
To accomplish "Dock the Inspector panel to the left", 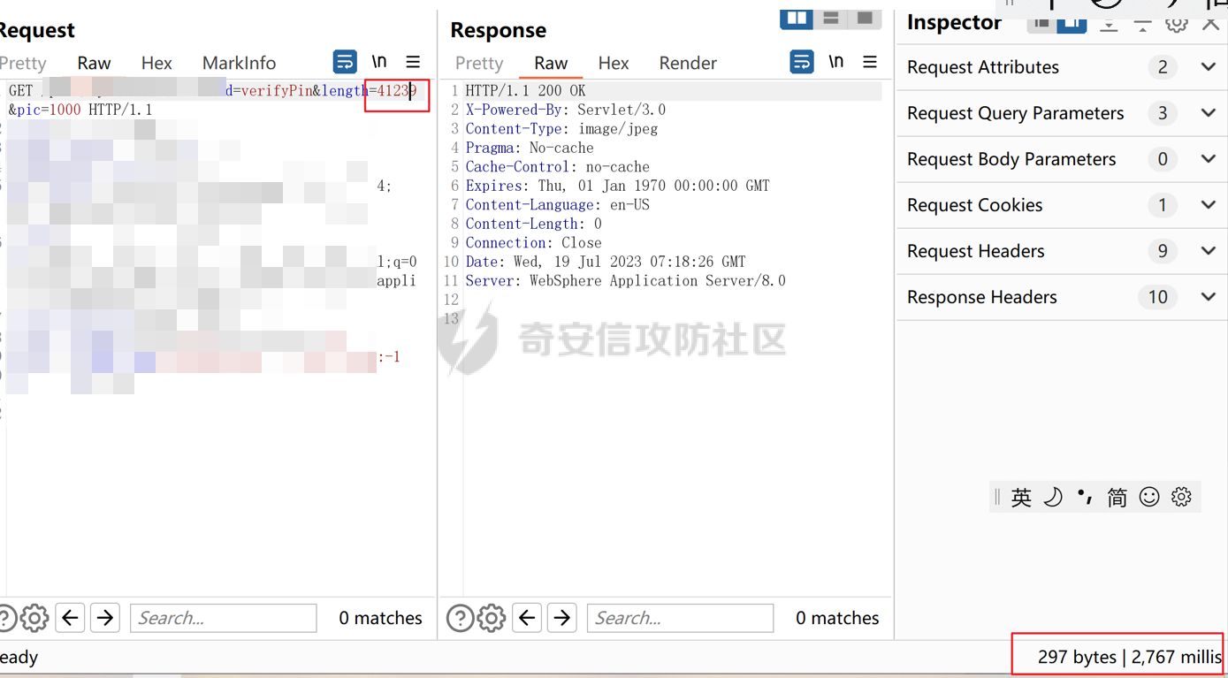I will (1041, 22).
